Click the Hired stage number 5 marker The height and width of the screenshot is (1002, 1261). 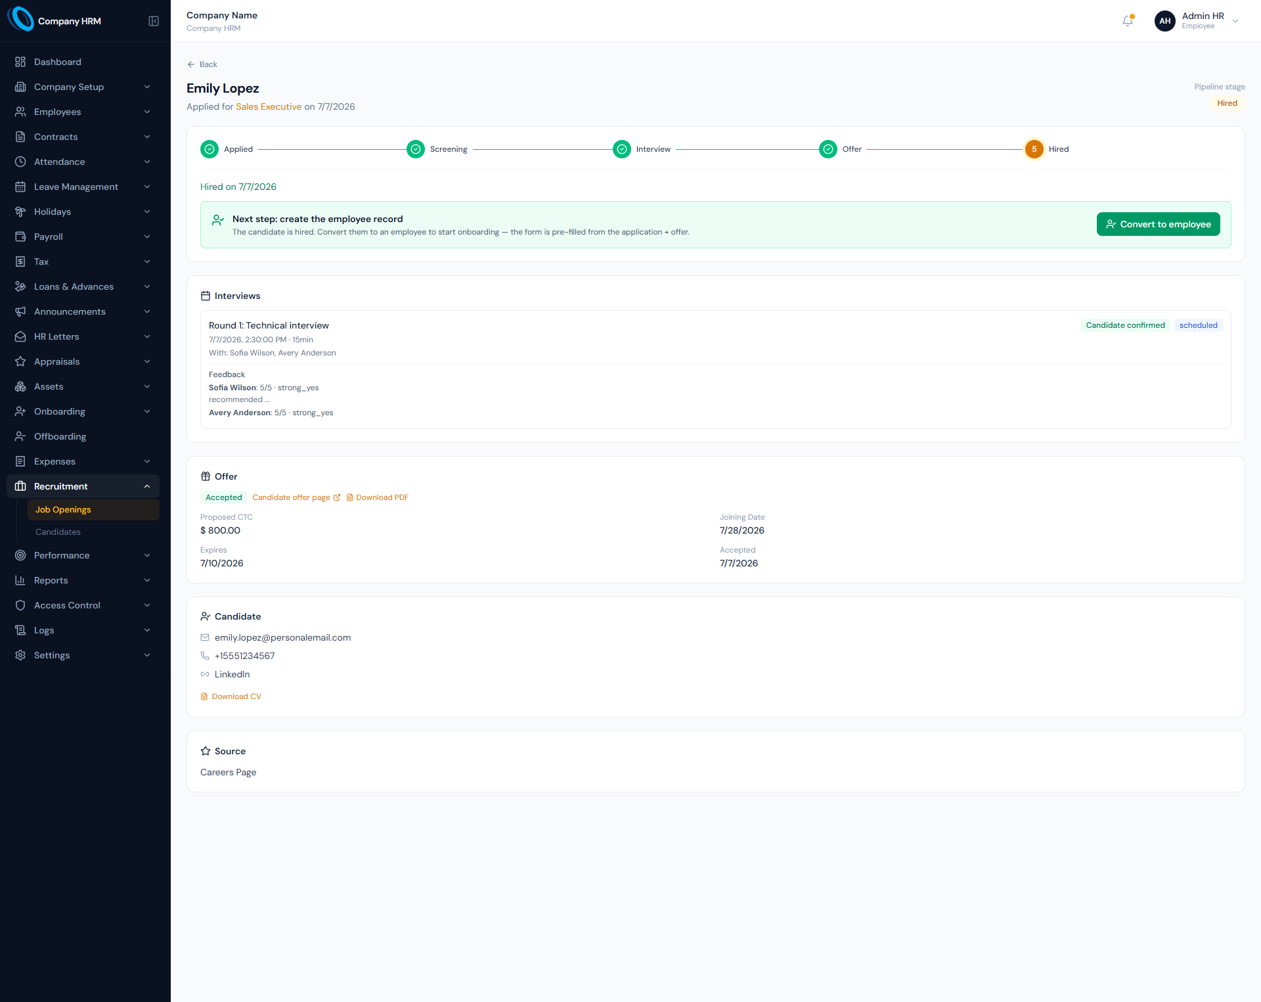tap(1034, 149)
